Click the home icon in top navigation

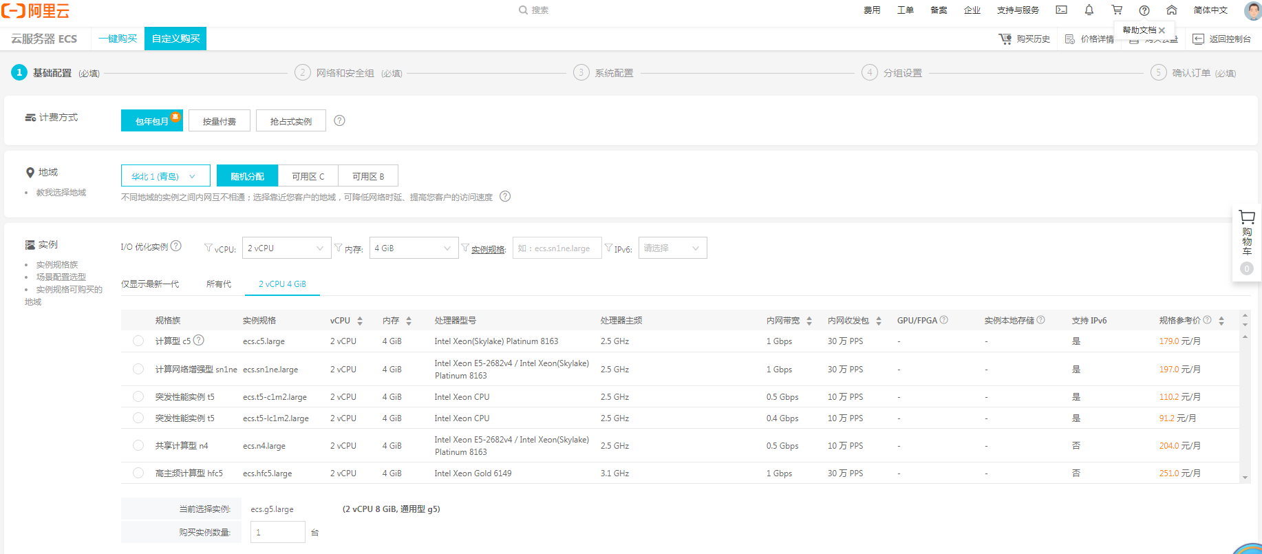[1171, 10]
